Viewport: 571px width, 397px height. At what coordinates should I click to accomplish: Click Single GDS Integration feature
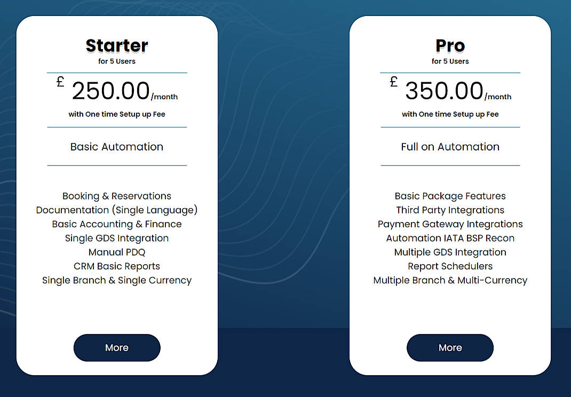tap(117, 238)
